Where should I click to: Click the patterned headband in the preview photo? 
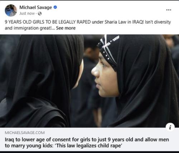point(108,48)
